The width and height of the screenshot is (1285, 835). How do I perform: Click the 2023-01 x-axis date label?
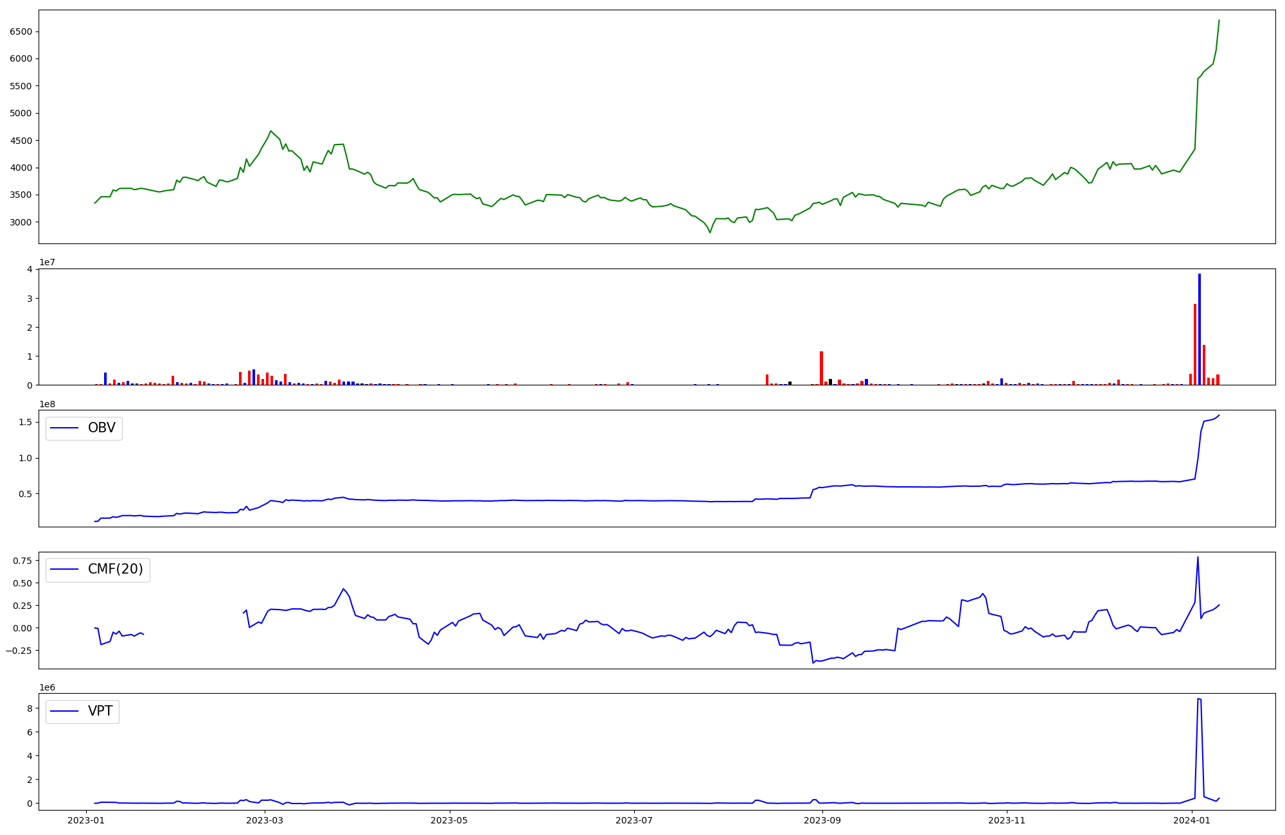click(x=86, y=820)
